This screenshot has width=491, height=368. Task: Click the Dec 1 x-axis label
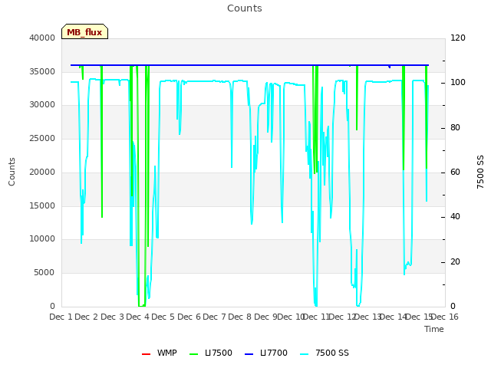tap(61, 317)
